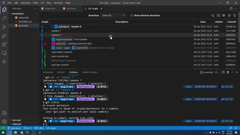The image size is (240, 135).
Task: Open the Explorer view in activity bar
Action: point(4,10)
